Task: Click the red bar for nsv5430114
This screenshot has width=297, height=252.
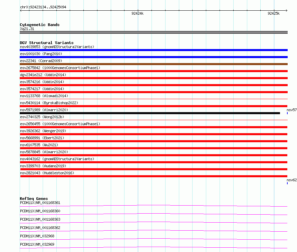Action: [x=154, y=106]
